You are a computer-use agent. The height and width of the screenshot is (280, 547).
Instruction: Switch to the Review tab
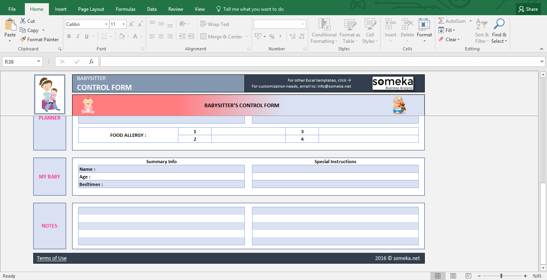(176, 9)
